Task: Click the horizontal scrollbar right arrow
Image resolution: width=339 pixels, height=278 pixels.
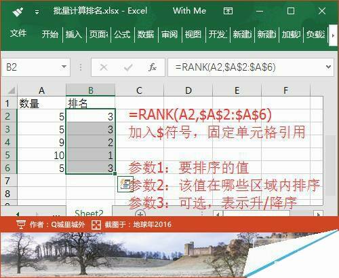Action: [x=319, y=213]
